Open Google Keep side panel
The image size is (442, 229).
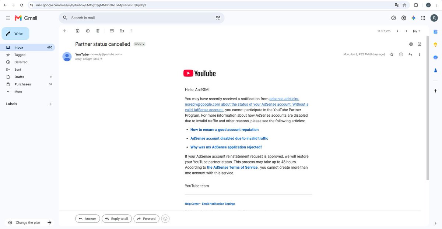(435, 45)
